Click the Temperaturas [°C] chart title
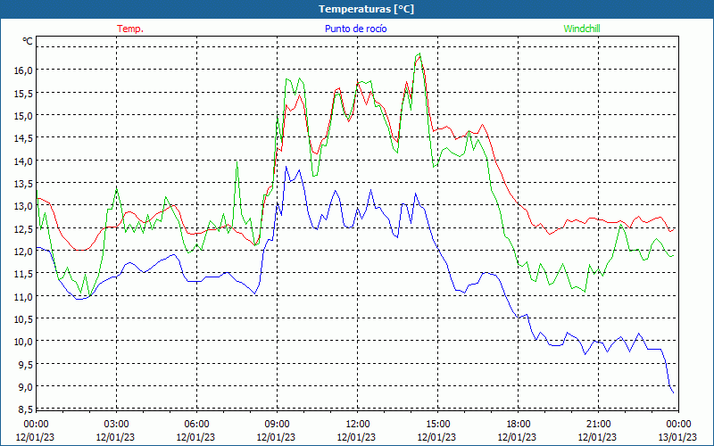The height and width of the screenshot is (446, 714). 366,9
